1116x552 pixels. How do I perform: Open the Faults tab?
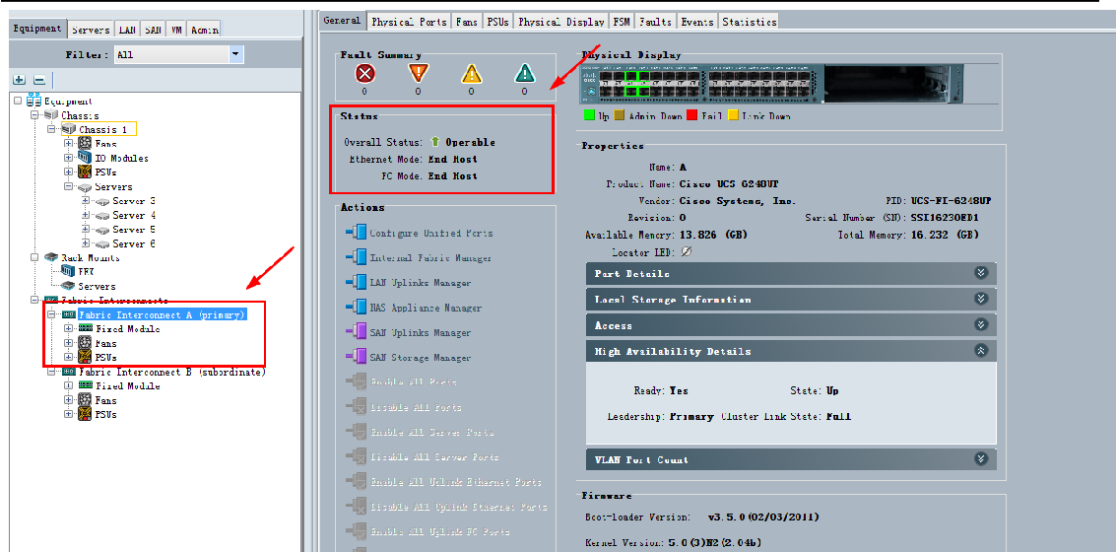click(655, 22)
